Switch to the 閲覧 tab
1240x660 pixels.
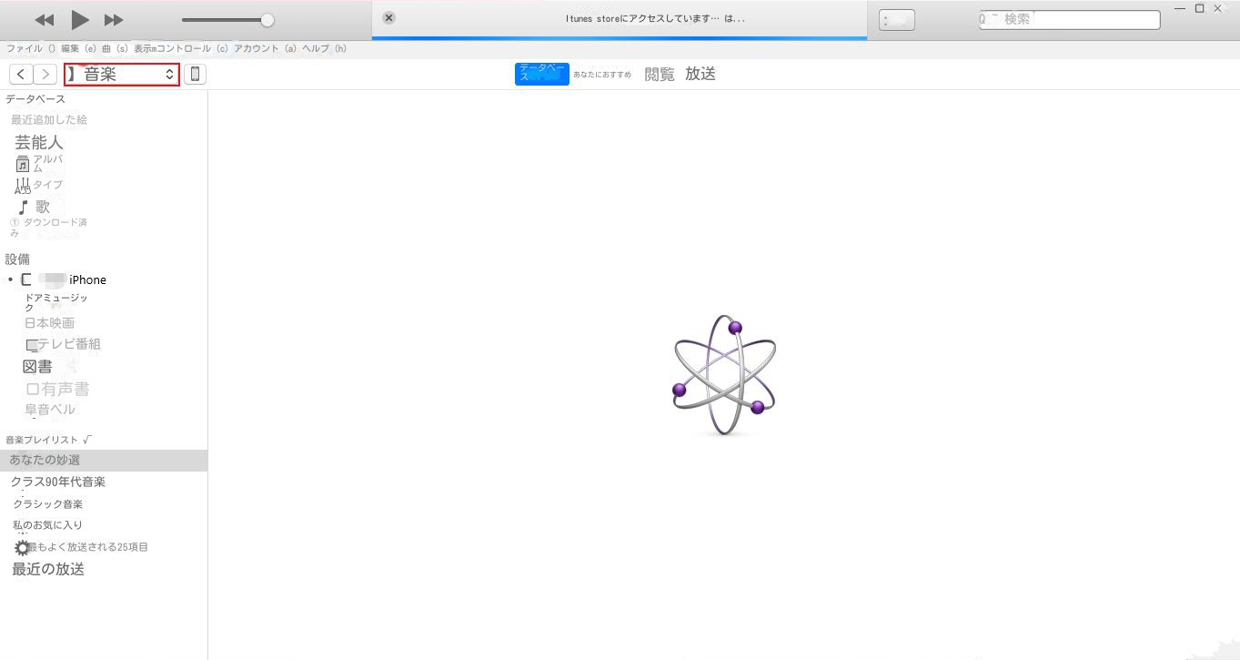click(660, 75)
